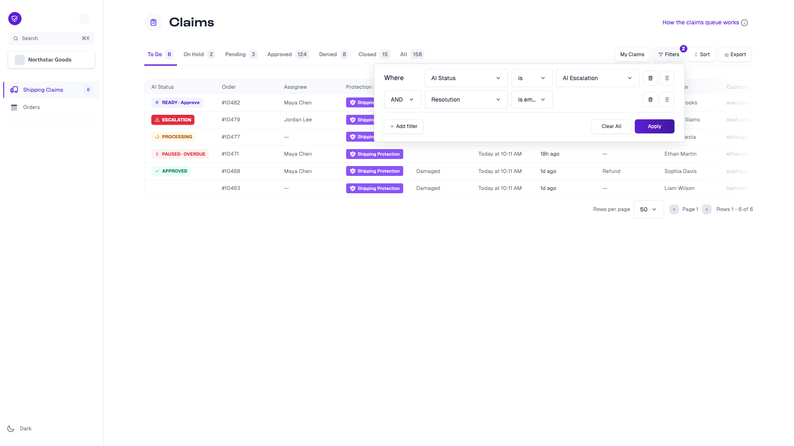Viewport: 794px width, 446px height.
Task: Open the Sort button
Action: coord(702,55)
